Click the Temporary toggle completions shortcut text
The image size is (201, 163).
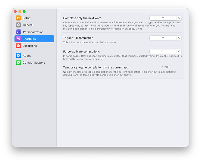pos(165,67)
